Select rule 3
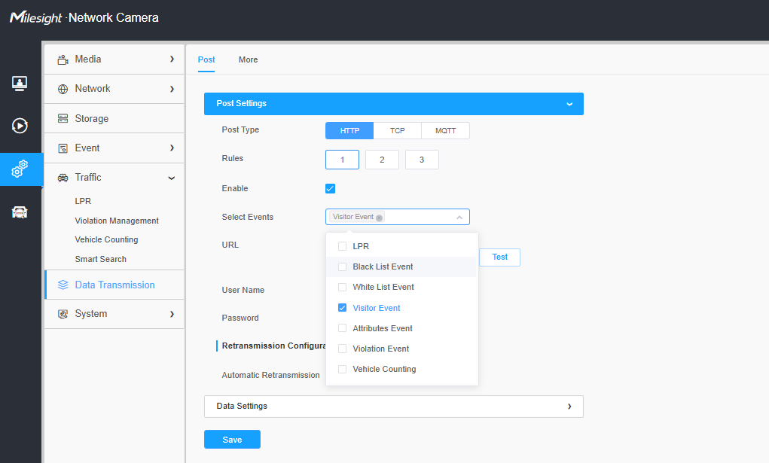Image resolution: width=769 pixels, height=463 pixels. coord(422,160)
